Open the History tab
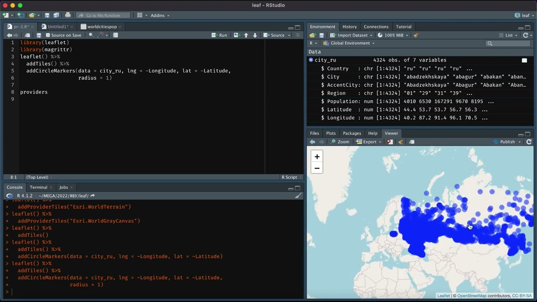537x302 pixels. point(349,27)
